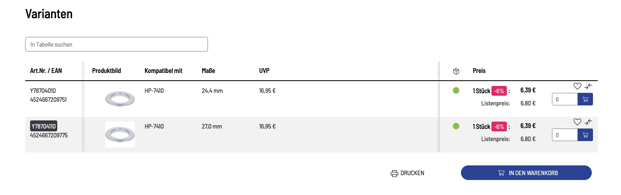Focus the In Tabelle suchen search field
The width and height of the screenshot is (621, 195).
coord(117,44)
